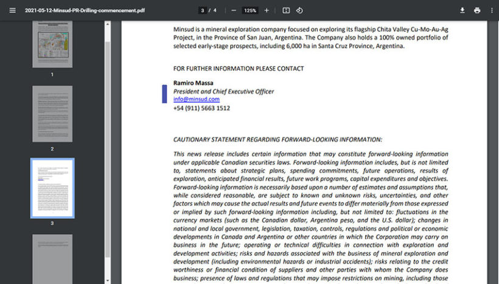Viewport: 499px width, 284px height.
Task: Download the PDF file
Action: click(x=462, y=10)
